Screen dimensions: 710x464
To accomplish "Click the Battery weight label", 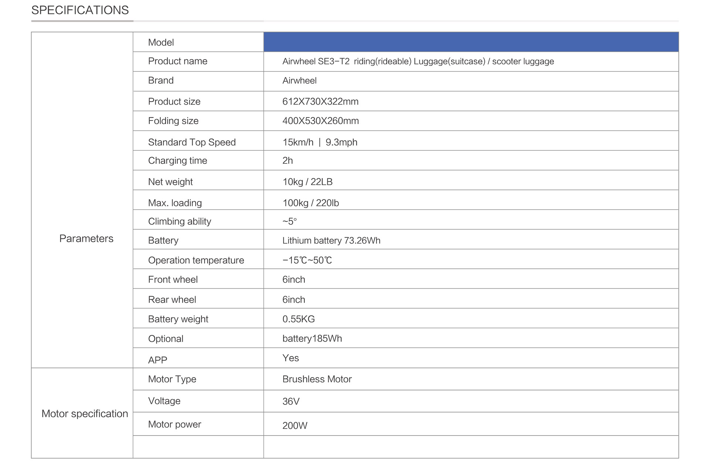I will (x=178, y=319).
